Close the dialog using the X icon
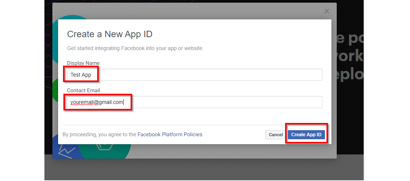410x181 pixels. tap(326, 11)
